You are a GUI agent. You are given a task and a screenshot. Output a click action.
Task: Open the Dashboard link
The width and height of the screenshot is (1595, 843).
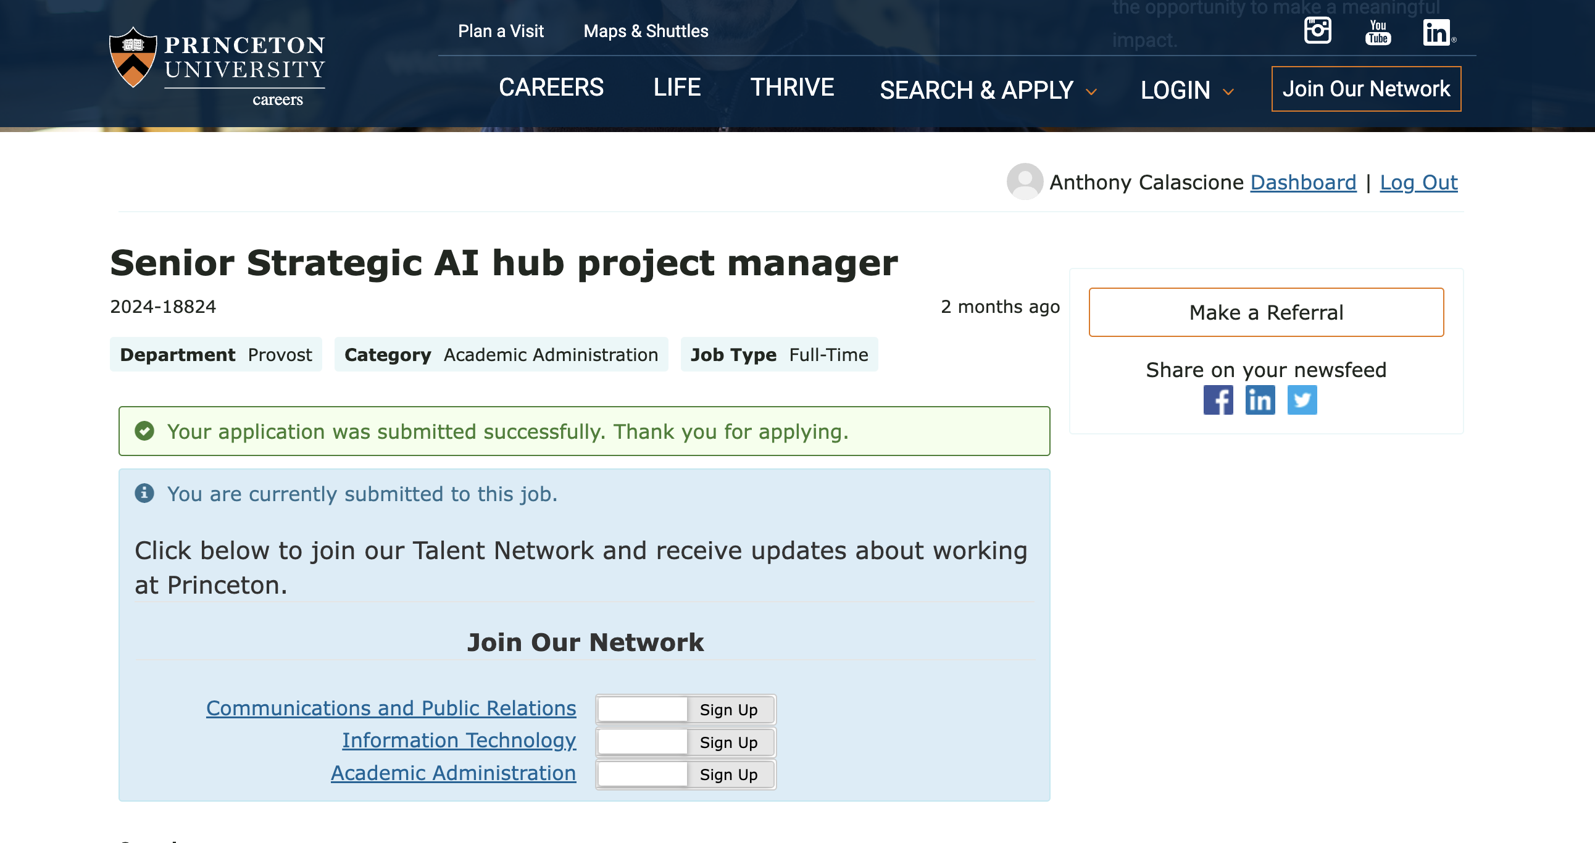tap(1303, 182)
